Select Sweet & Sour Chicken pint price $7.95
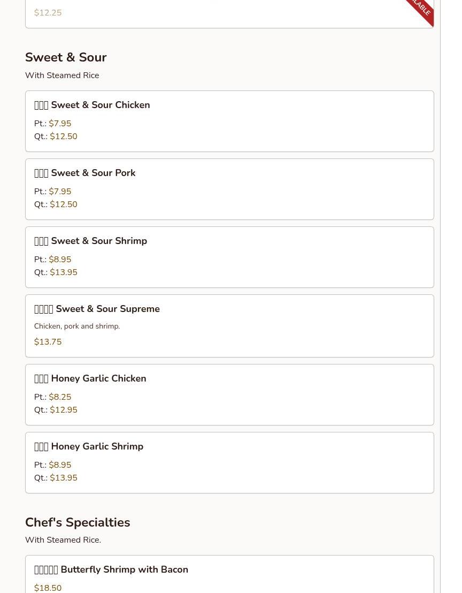 [x=60, y=124]
